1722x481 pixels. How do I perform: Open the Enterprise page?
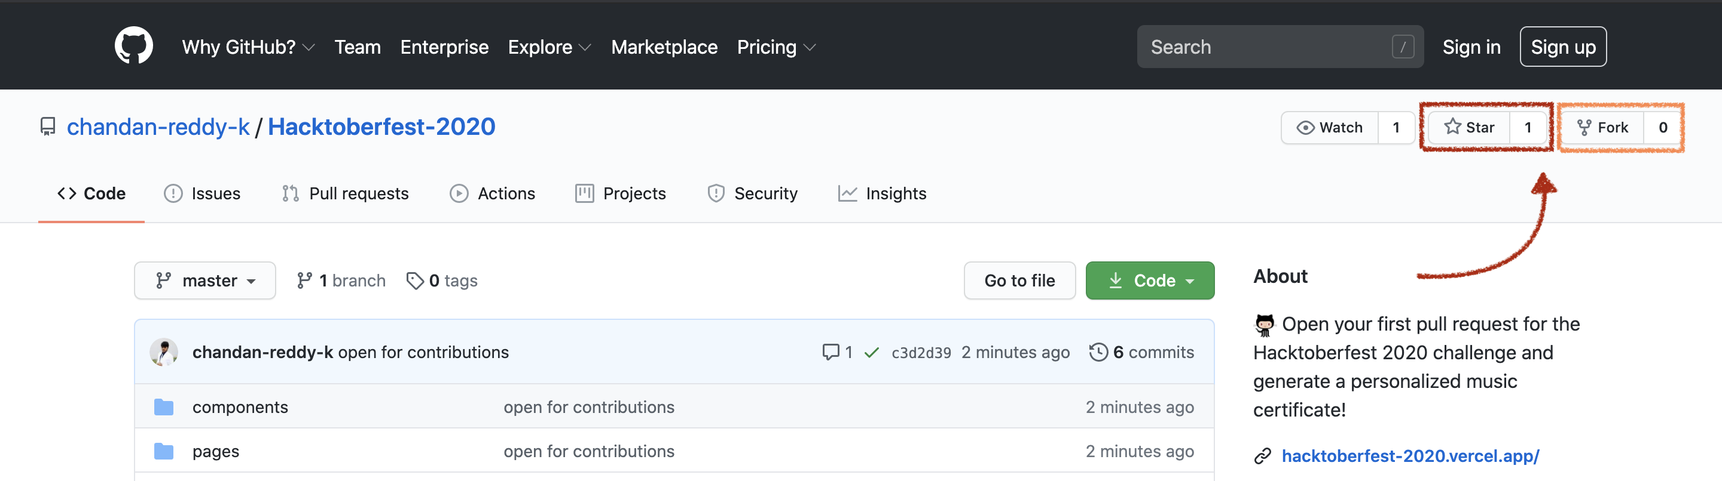pos(444,47)
